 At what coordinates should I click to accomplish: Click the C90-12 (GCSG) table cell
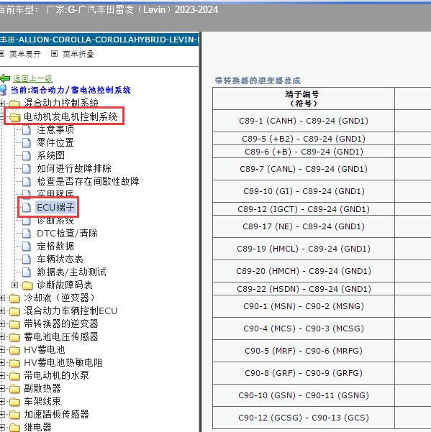304,418
